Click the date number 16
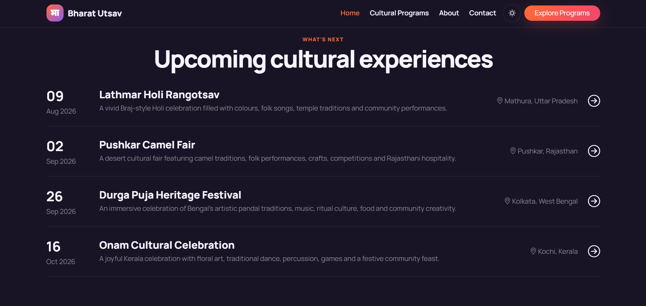Viewport: 646px width, 306px height. pyautogui.click(x=53, y=247)
